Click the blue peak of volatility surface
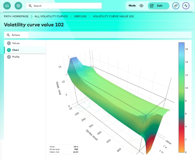The width and height of the screenshot is (195, 160). click(x=74, y=60)
